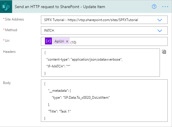This screenshot has height=127, width=172.
Task: Click the __metadata line in Body
Action: 60,91
